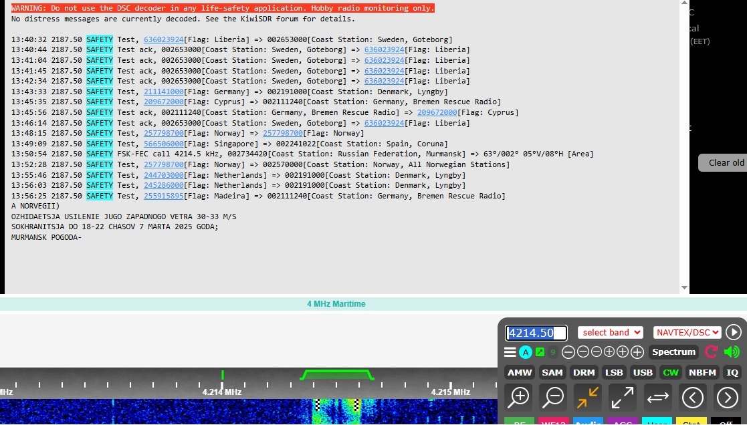The image size is (747, 425).
Task: Click the zoom out magnifier icon
Action: click(x=553, y=397)
